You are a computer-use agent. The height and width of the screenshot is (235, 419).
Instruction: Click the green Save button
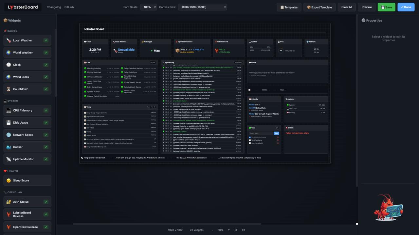coord(386,7)
